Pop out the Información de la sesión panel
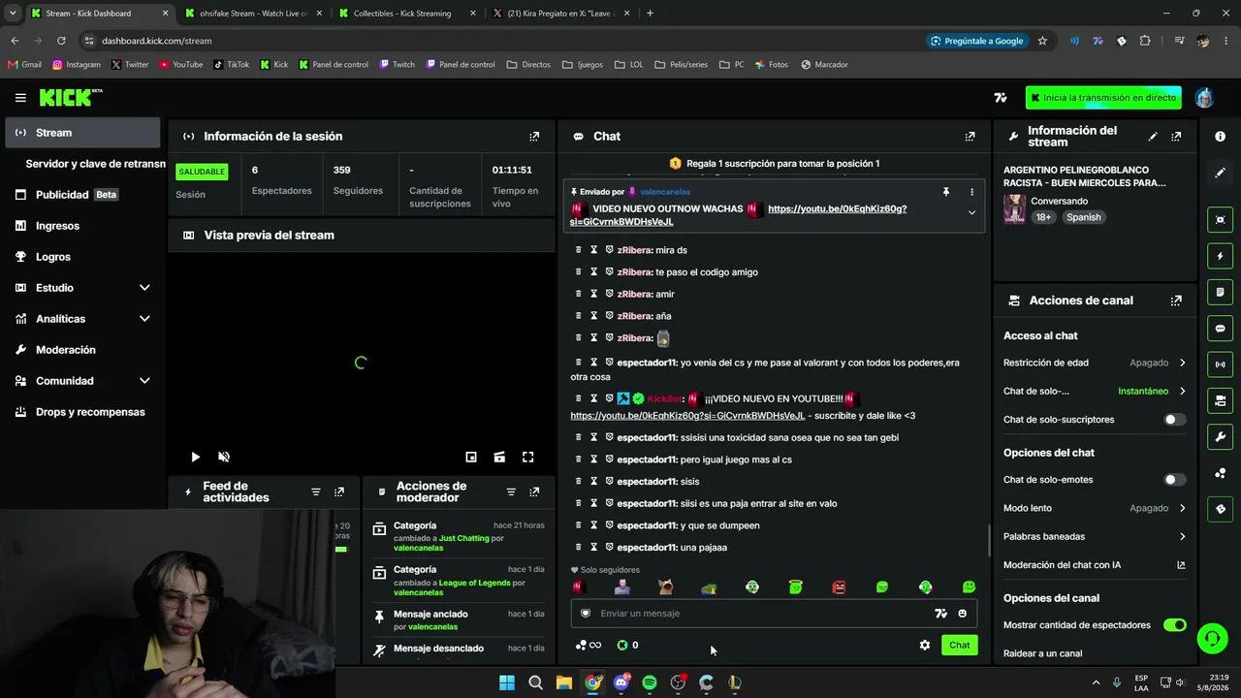Image resolution: width=1241 pixels, height=698 pixels. coord(534,137)
